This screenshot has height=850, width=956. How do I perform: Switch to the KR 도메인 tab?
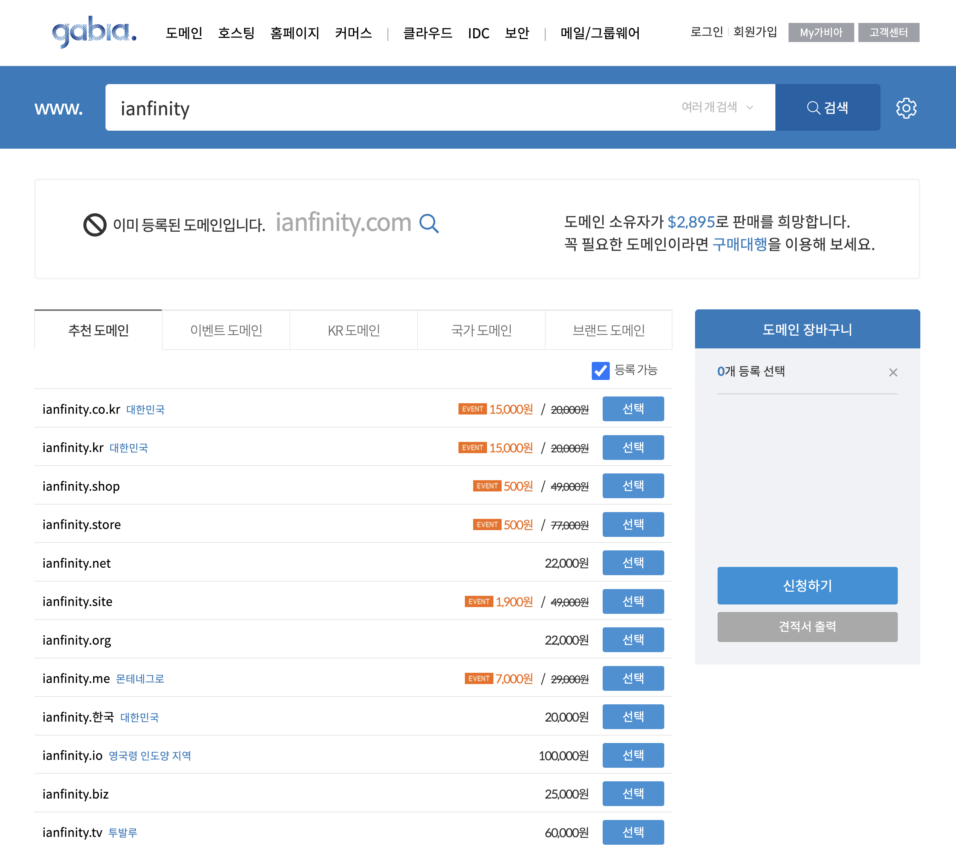pos(354,330)
